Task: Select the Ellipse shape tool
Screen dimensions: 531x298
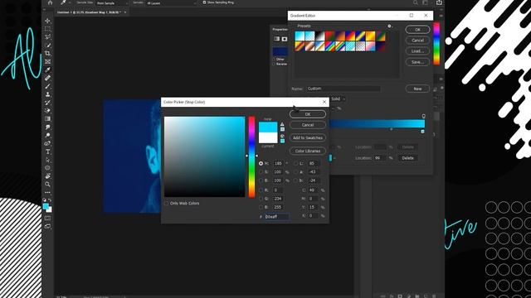Action: [48, 168]
